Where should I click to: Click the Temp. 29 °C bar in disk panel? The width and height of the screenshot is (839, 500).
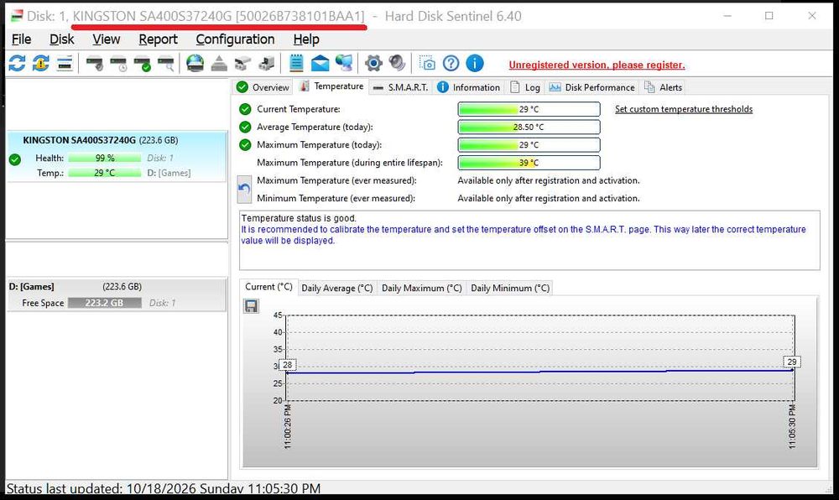105,173
